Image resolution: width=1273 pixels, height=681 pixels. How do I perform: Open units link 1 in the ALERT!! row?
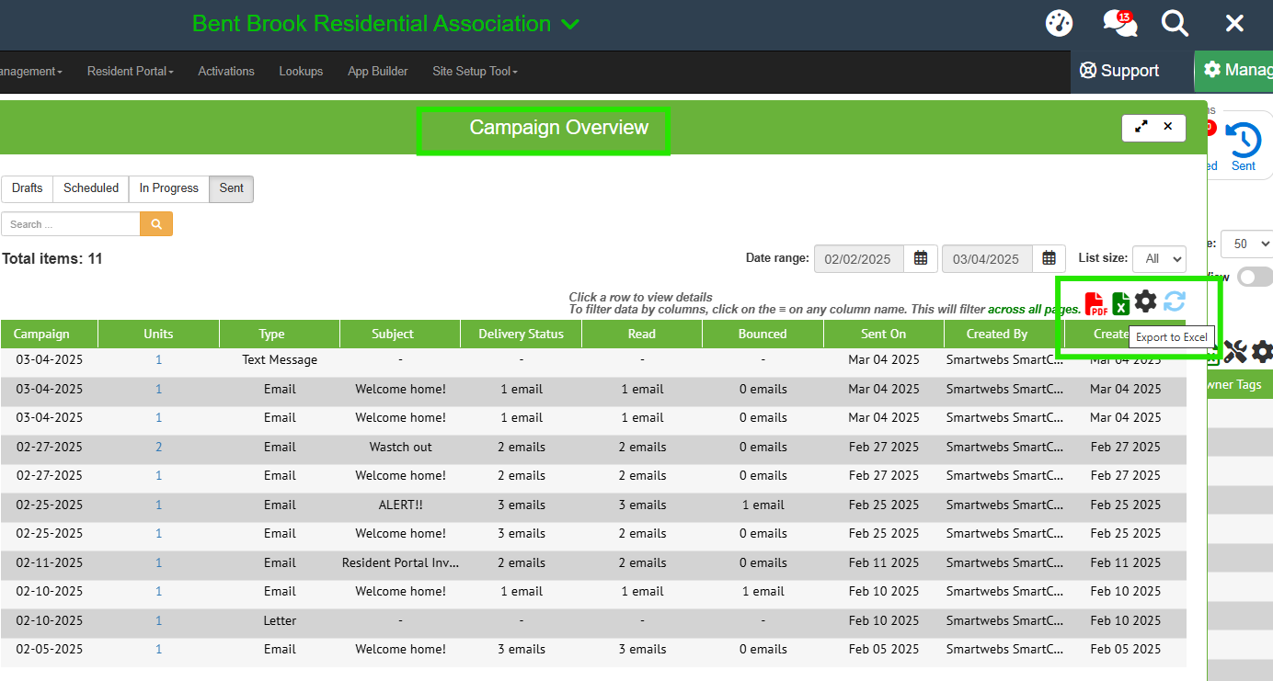tap(159, 505)
